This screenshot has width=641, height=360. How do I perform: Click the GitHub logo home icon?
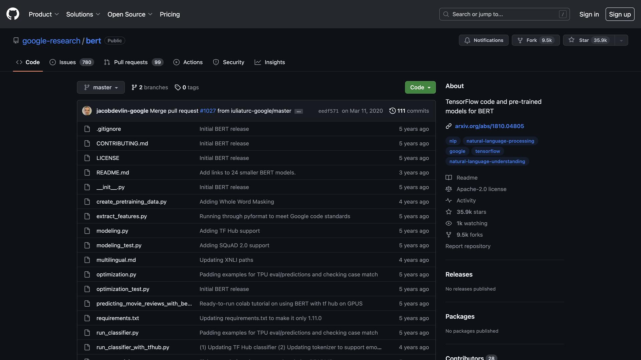point(13,14)
